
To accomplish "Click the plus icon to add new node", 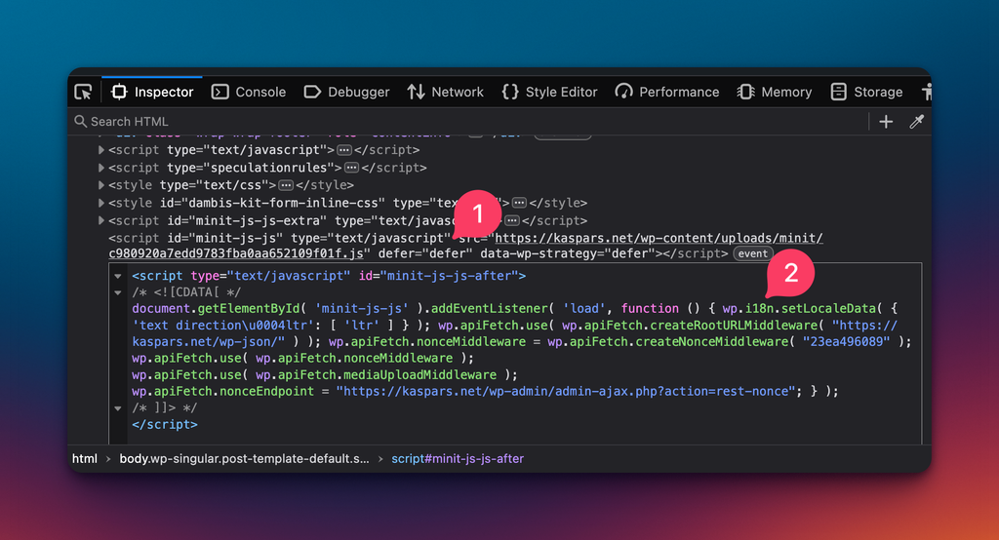I will click(x=886, y=121).
